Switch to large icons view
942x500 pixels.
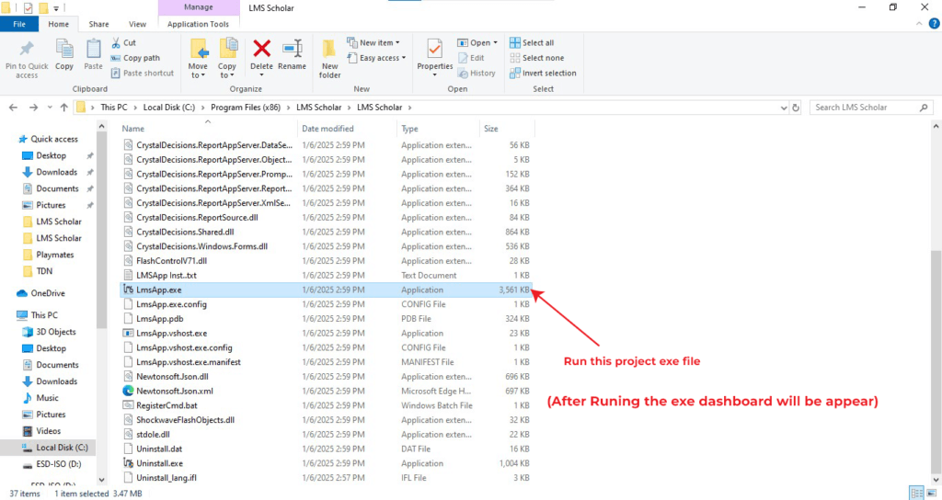[931, 493]
